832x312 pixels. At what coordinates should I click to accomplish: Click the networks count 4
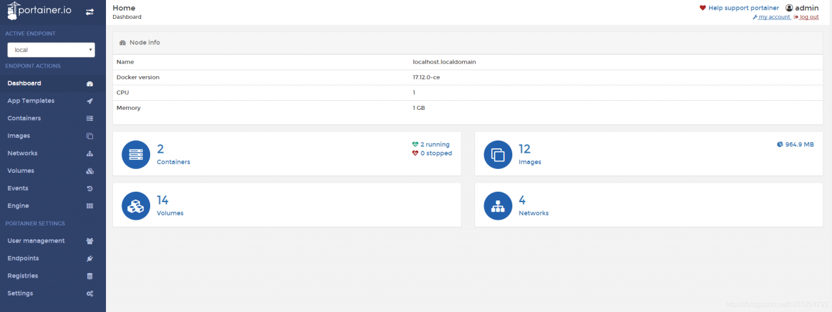(x=522, y=200)
